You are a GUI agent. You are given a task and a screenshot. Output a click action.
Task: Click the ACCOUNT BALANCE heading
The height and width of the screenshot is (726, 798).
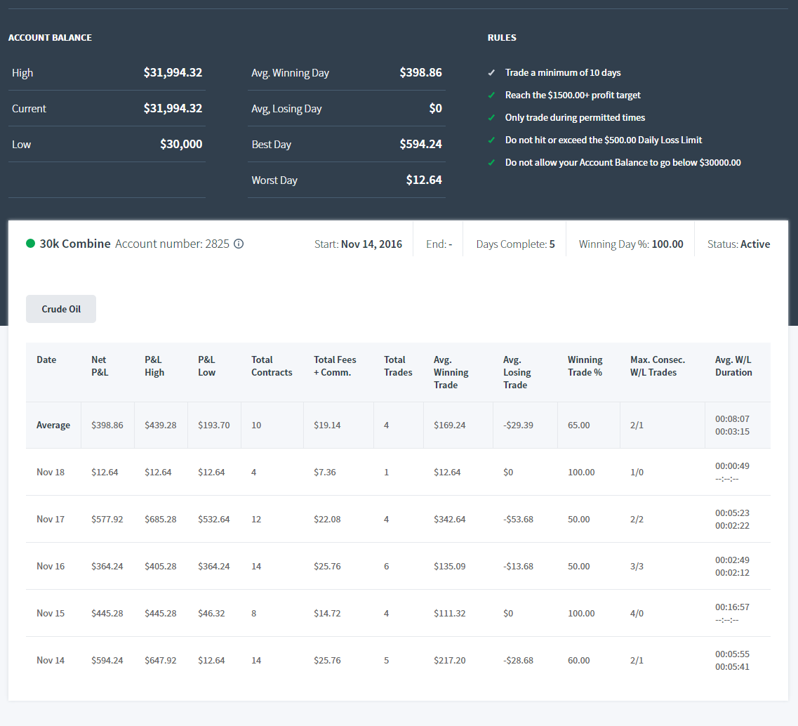[50, 38]
